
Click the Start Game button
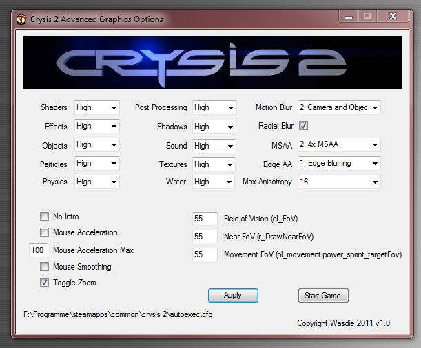[x=323, y=296]
